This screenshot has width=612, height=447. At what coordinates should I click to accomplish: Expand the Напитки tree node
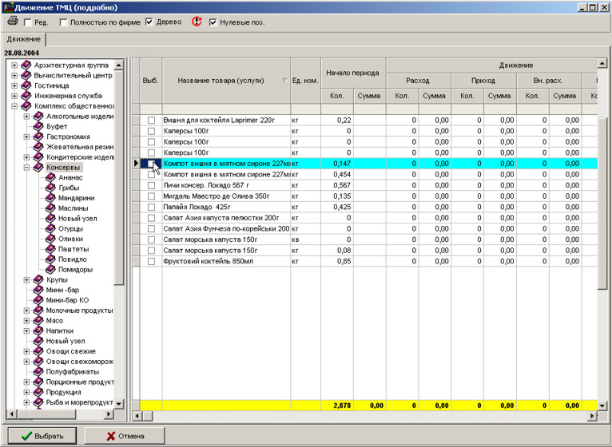tap(26, 330)
